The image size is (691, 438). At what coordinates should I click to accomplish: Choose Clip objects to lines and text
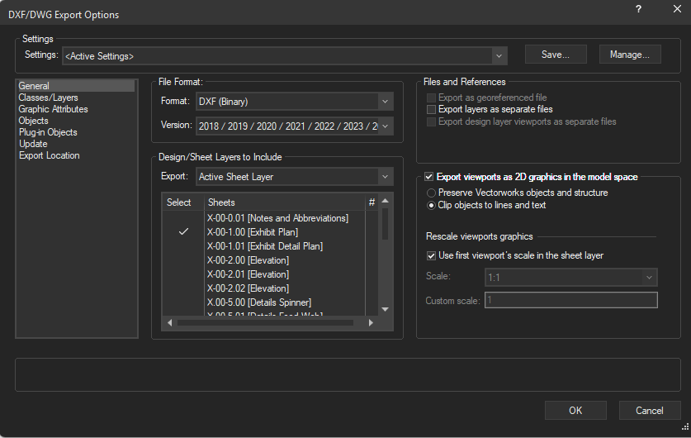(431, 205)
